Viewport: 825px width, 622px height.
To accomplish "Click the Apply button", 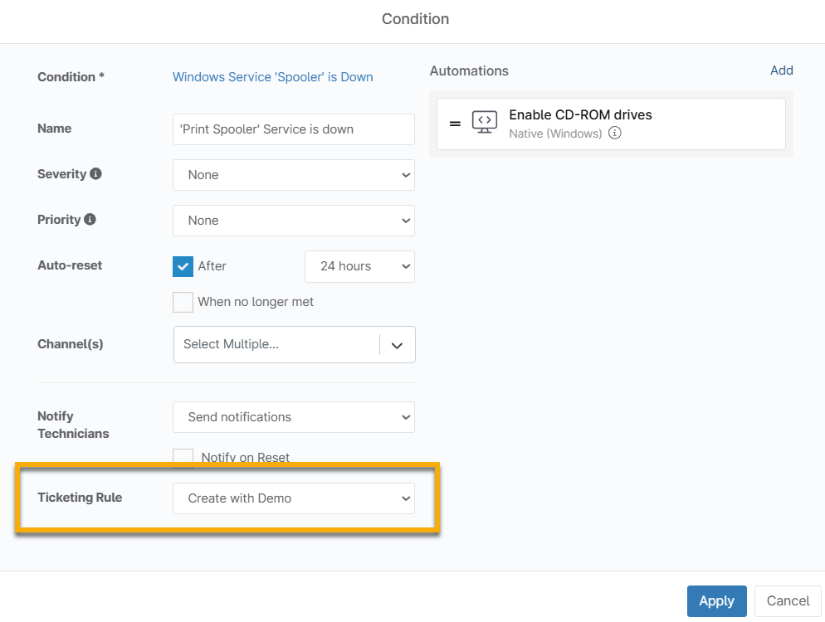I will 716,601.
